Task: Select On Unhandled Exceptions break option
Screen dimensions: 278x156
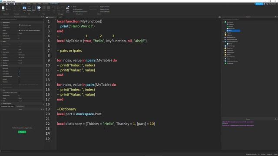Action: coord(79,12)
